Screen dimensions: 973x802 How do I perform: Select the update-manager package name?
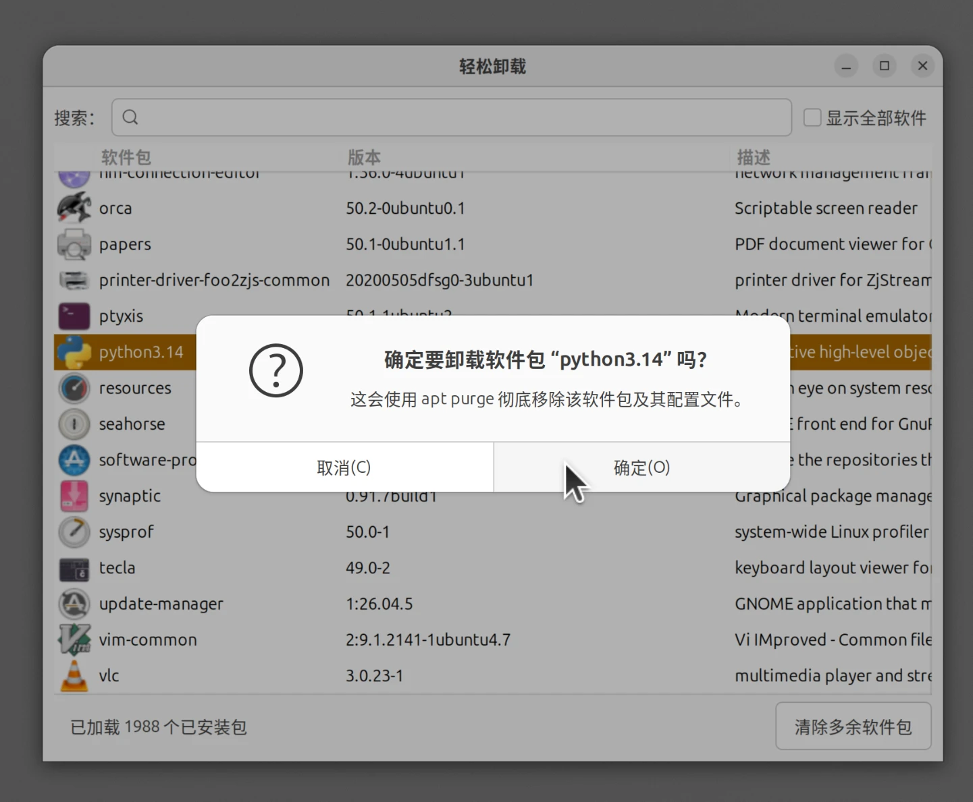coord(161,604)
